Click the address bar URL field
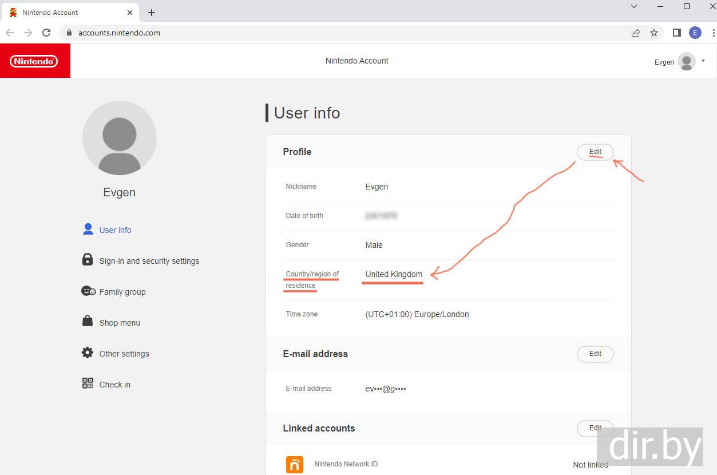717x475 pixels. coord(343,33)
